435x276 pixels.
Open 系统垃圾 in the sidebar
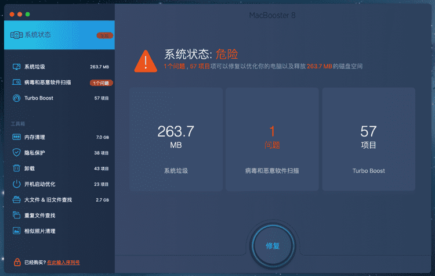pos(59,67)
